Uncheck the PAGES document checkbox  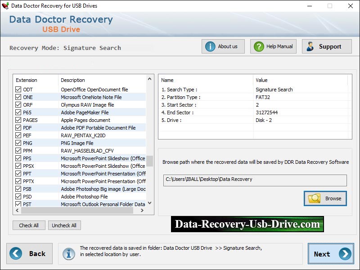coord(18,120)
